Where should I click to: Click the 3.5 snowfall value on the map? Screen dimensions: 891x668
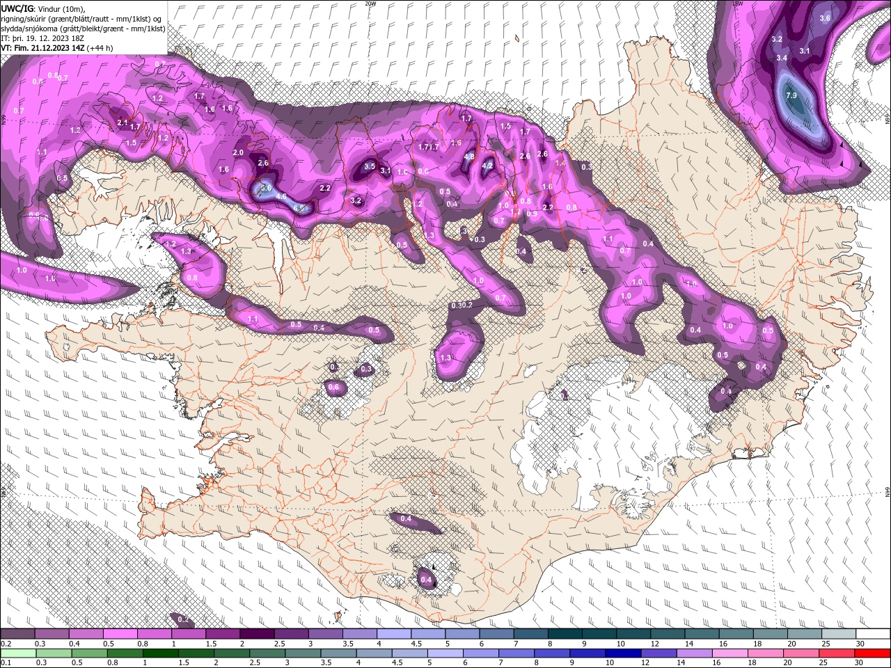click(x=370, y=166)
